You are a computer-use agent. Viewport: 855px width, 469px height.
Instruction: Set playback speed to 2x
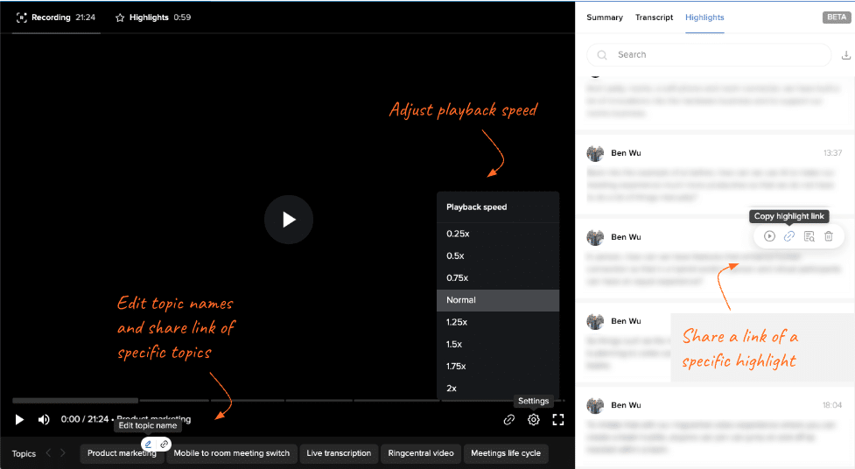click(x=452, y=388)
